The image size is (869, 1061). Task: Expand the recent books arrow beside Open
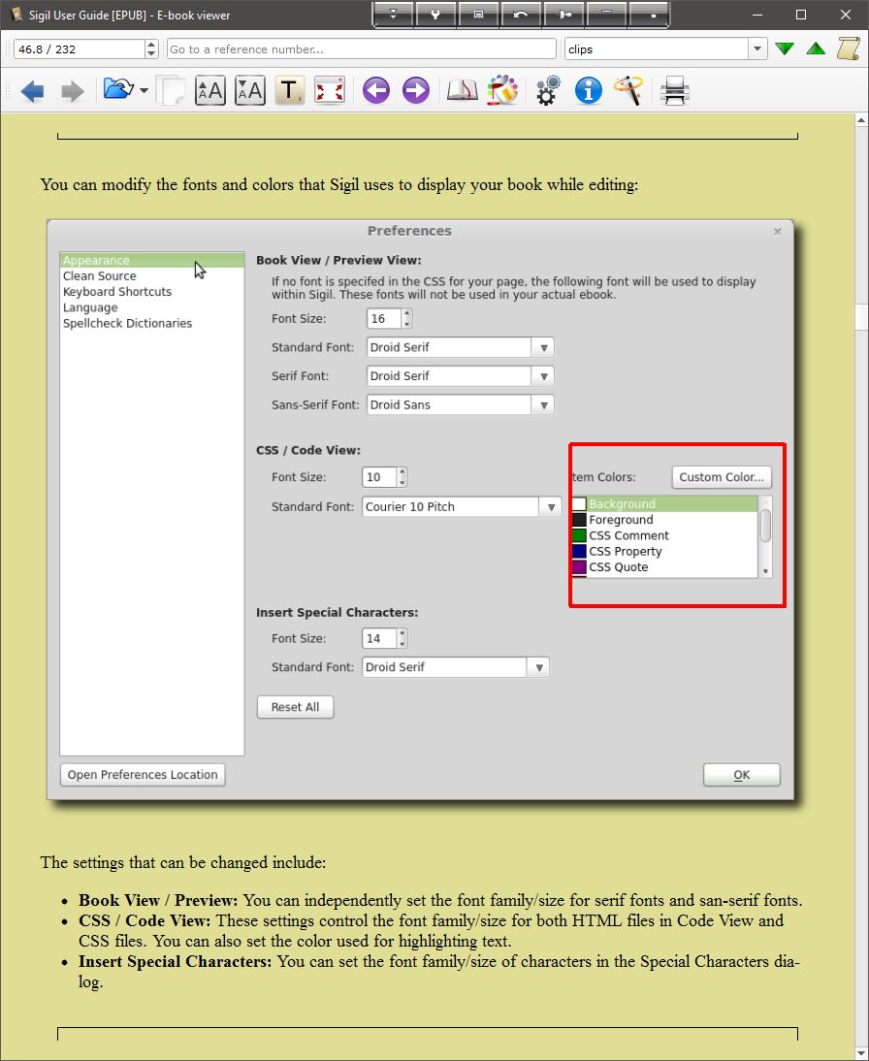point(144,90)
